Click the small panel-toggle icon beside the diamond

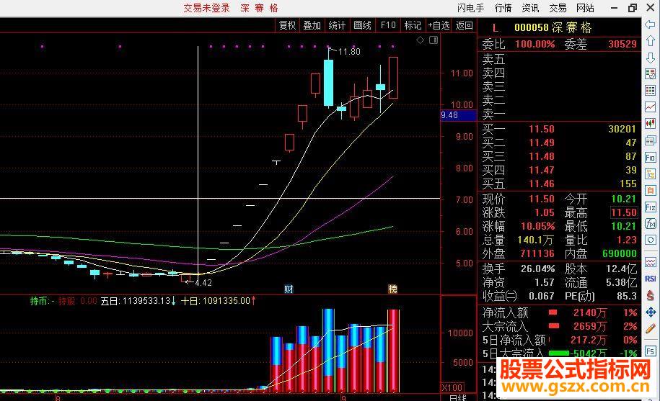[x=433, y=40]
